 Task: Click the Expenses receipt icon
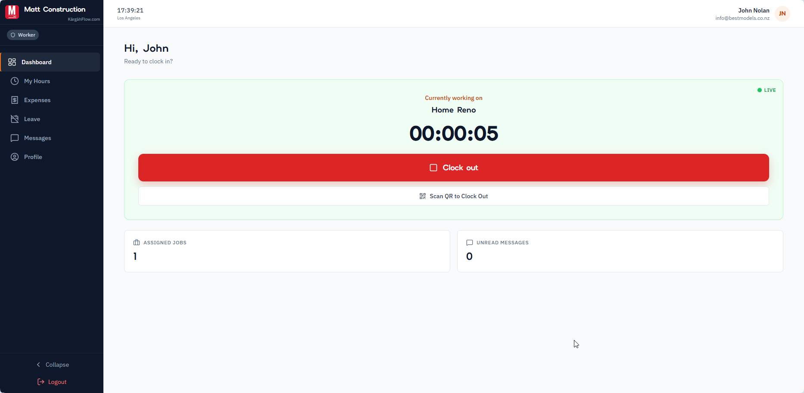(15, 100)
